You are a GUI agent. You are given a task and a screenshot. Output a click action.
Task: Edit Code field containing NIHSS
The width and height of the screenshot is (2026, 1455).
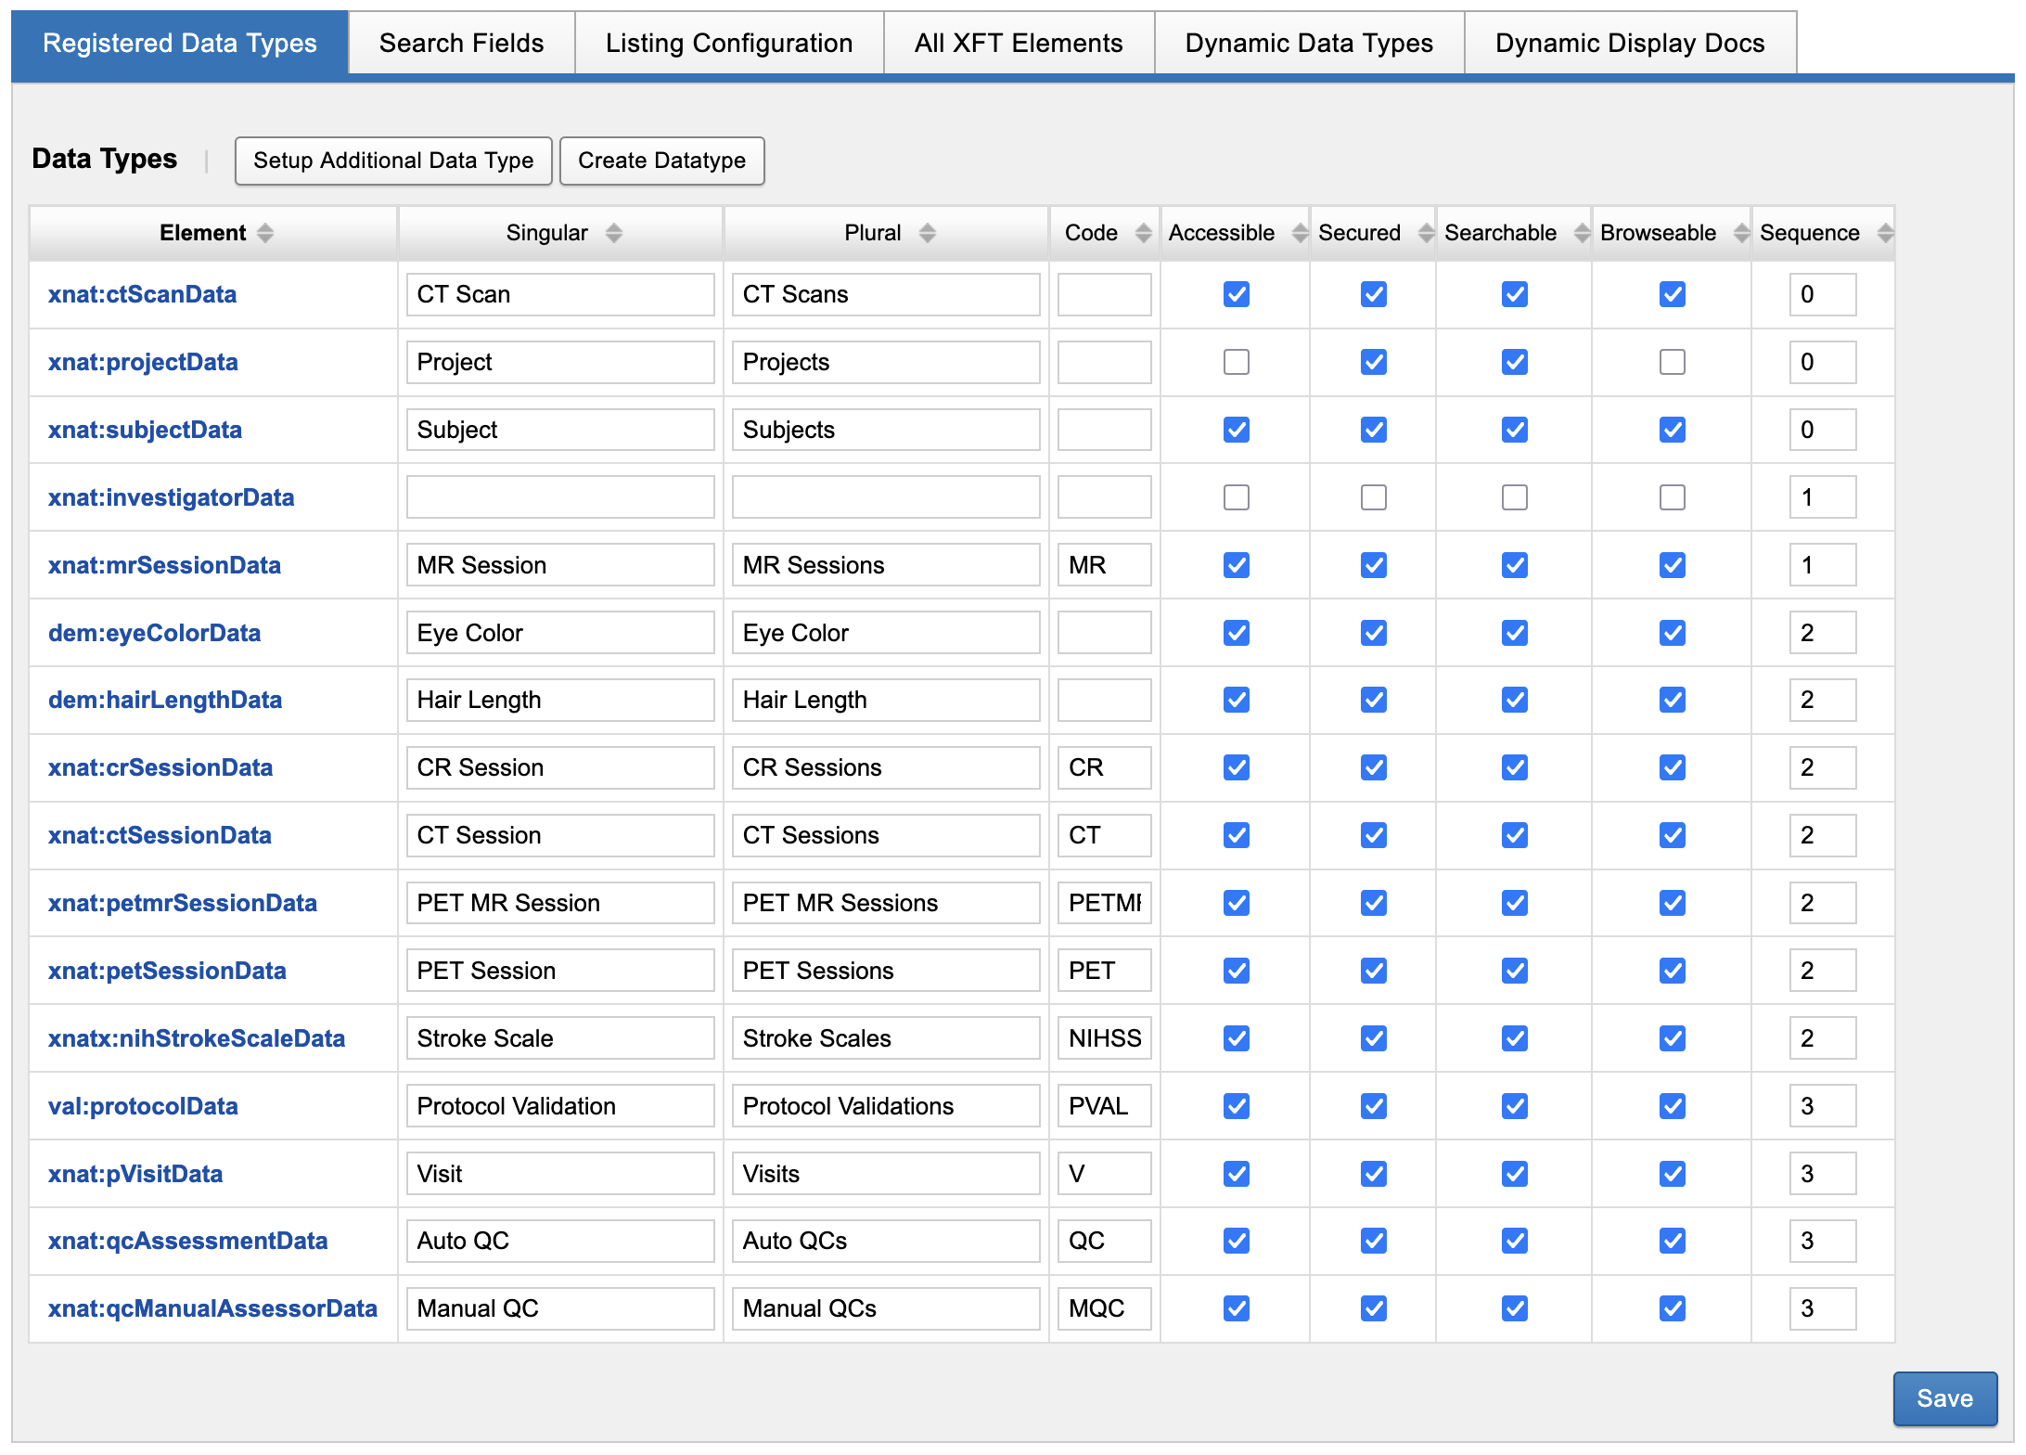tap(1104, 1038)
